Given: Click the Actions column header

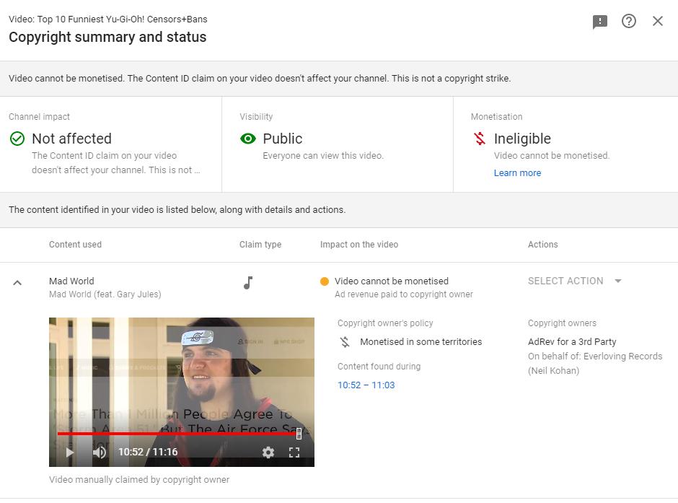Looking at the screenshot, I should pyautogui.click(x=542, y=245).
